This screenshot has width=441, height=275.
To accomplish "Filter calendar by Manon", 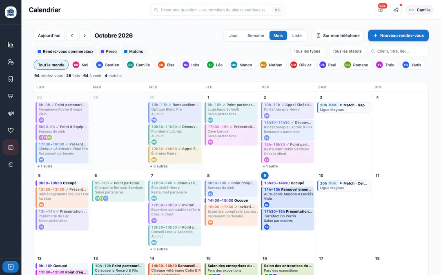I will [x=242, y=65].
